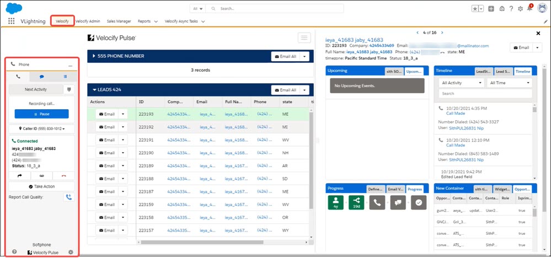Go to the previous record arrow

[418, 33]
